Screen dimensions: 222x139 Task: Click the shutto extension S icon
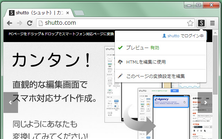tap(201, 23)
